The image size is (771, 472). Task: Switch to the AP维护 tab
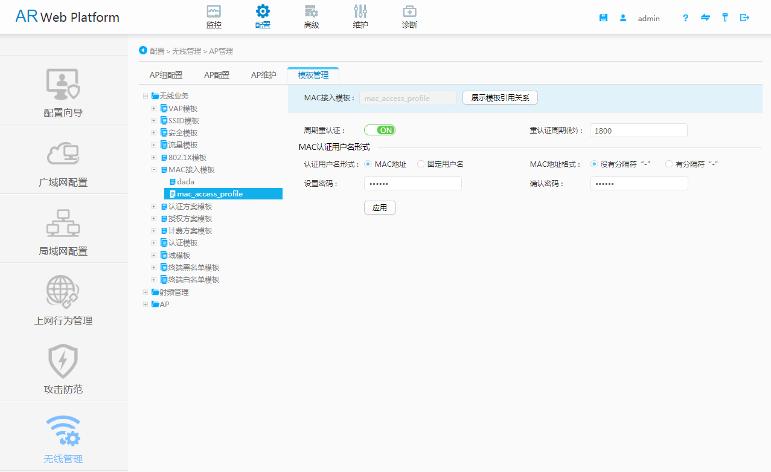(264, 76)
